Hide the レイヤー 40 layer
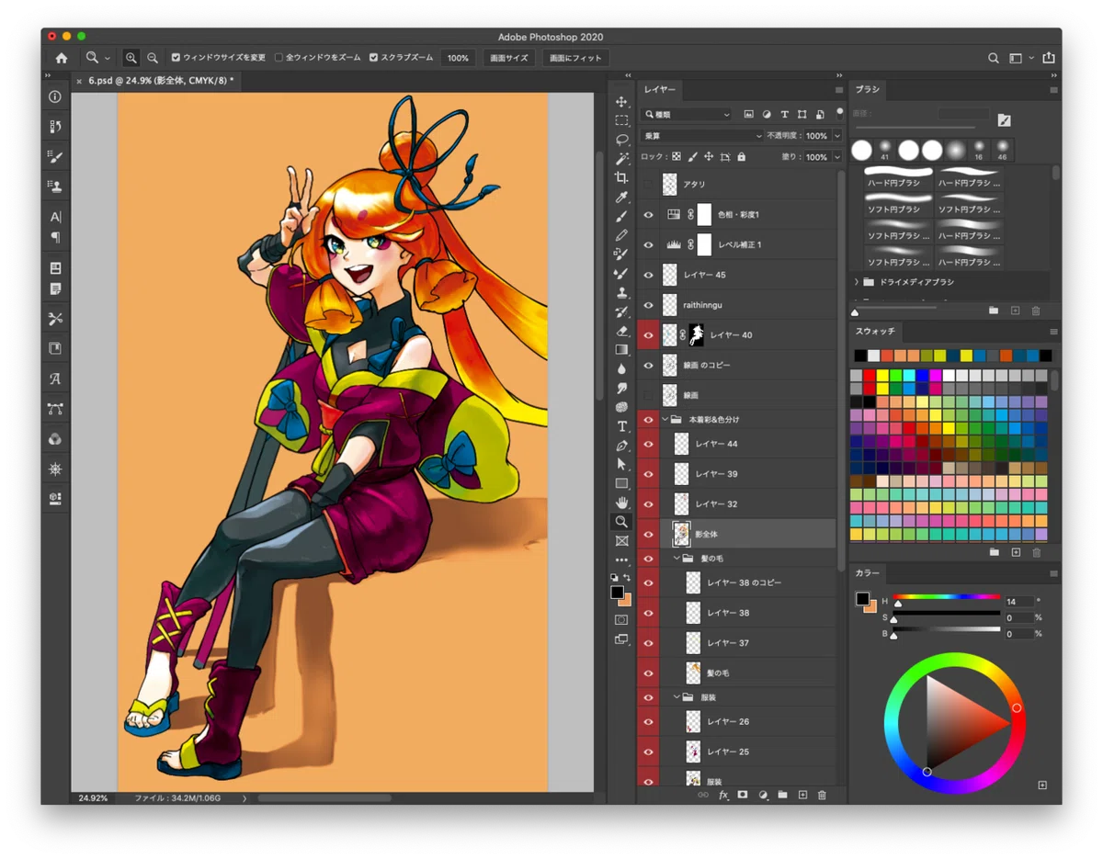 (648, 335)
